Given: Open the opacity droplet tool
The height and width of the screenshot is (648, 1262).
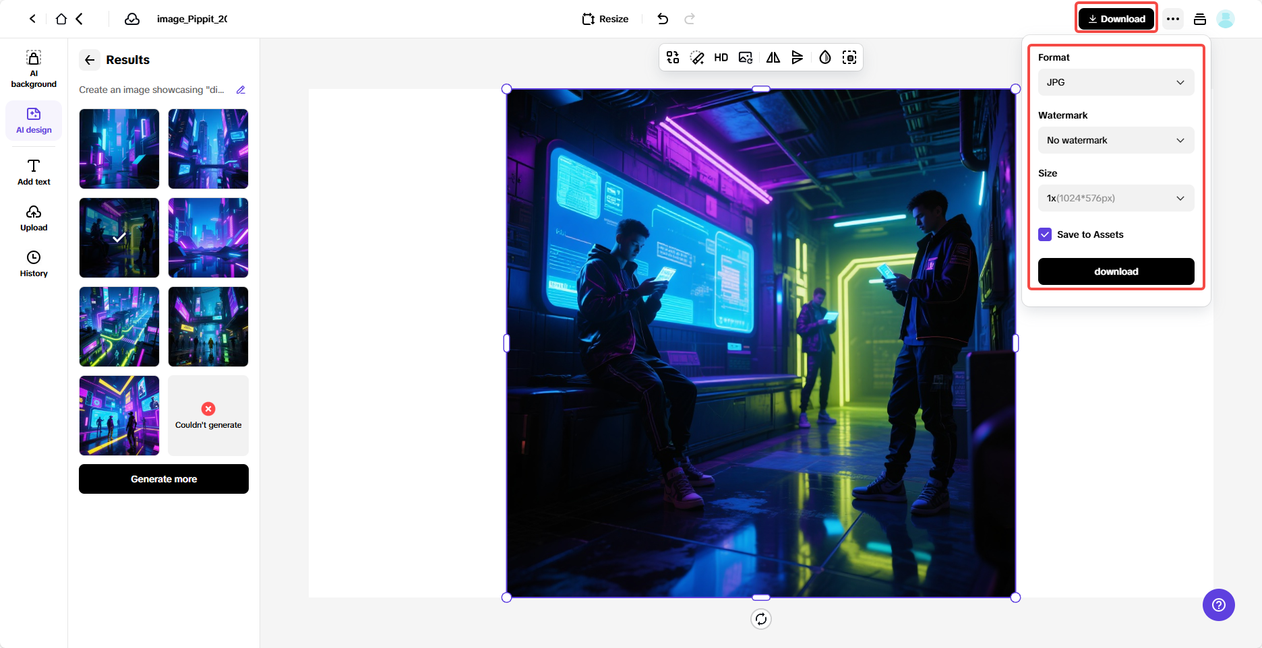Looking at the screenshot, I should pyautogui.click(x=824, y=58).
